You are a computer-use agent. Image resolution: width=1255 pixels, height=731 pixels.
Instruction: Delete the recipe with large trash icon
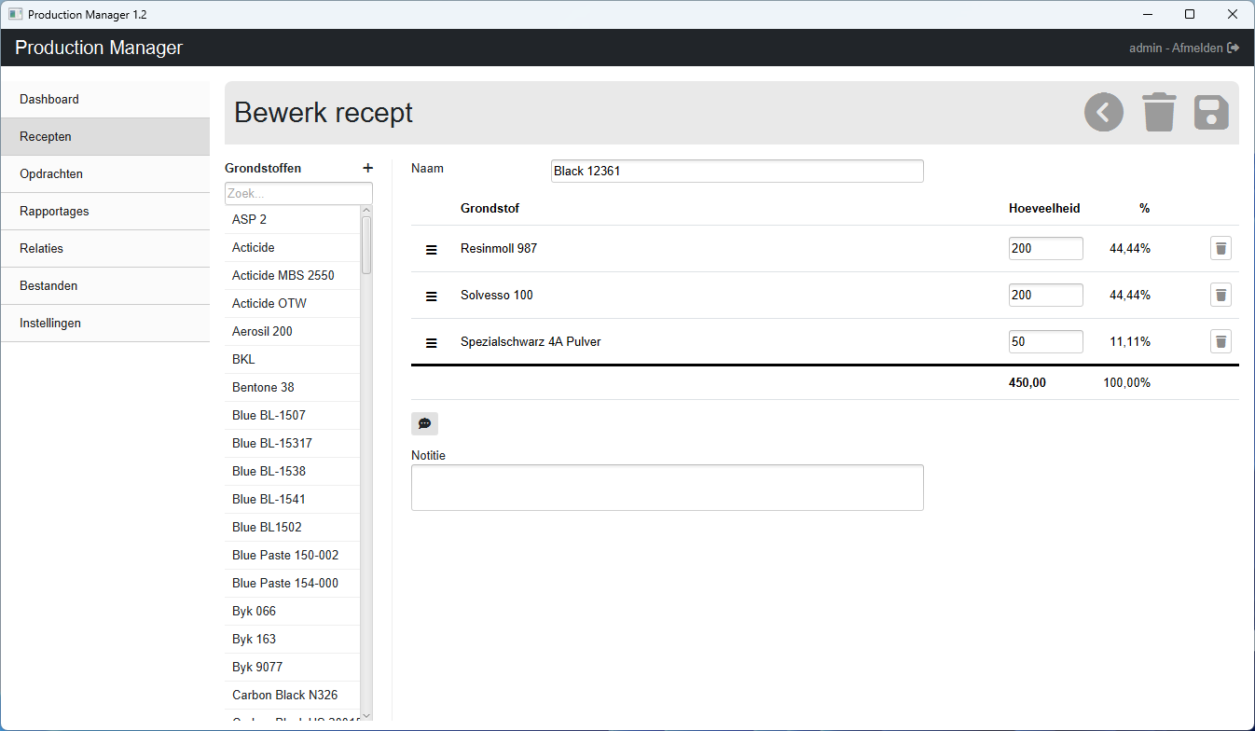(x=1159, y=113)
